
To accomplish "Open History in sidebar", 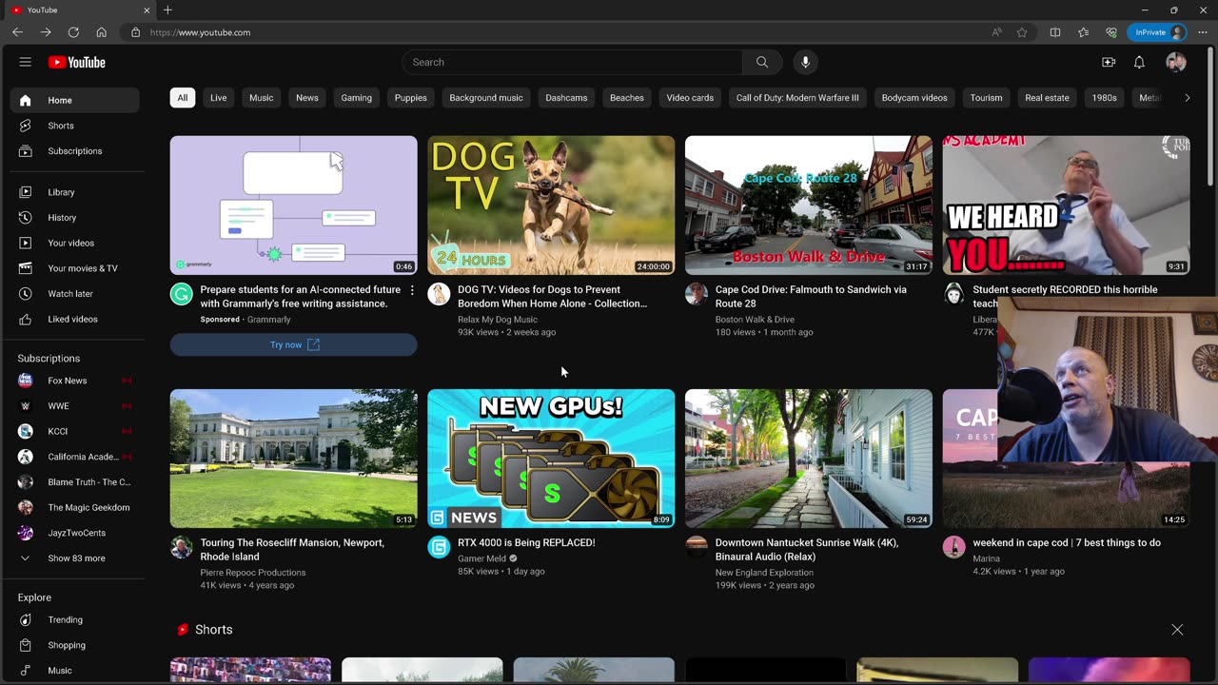I will pos(75,218).
